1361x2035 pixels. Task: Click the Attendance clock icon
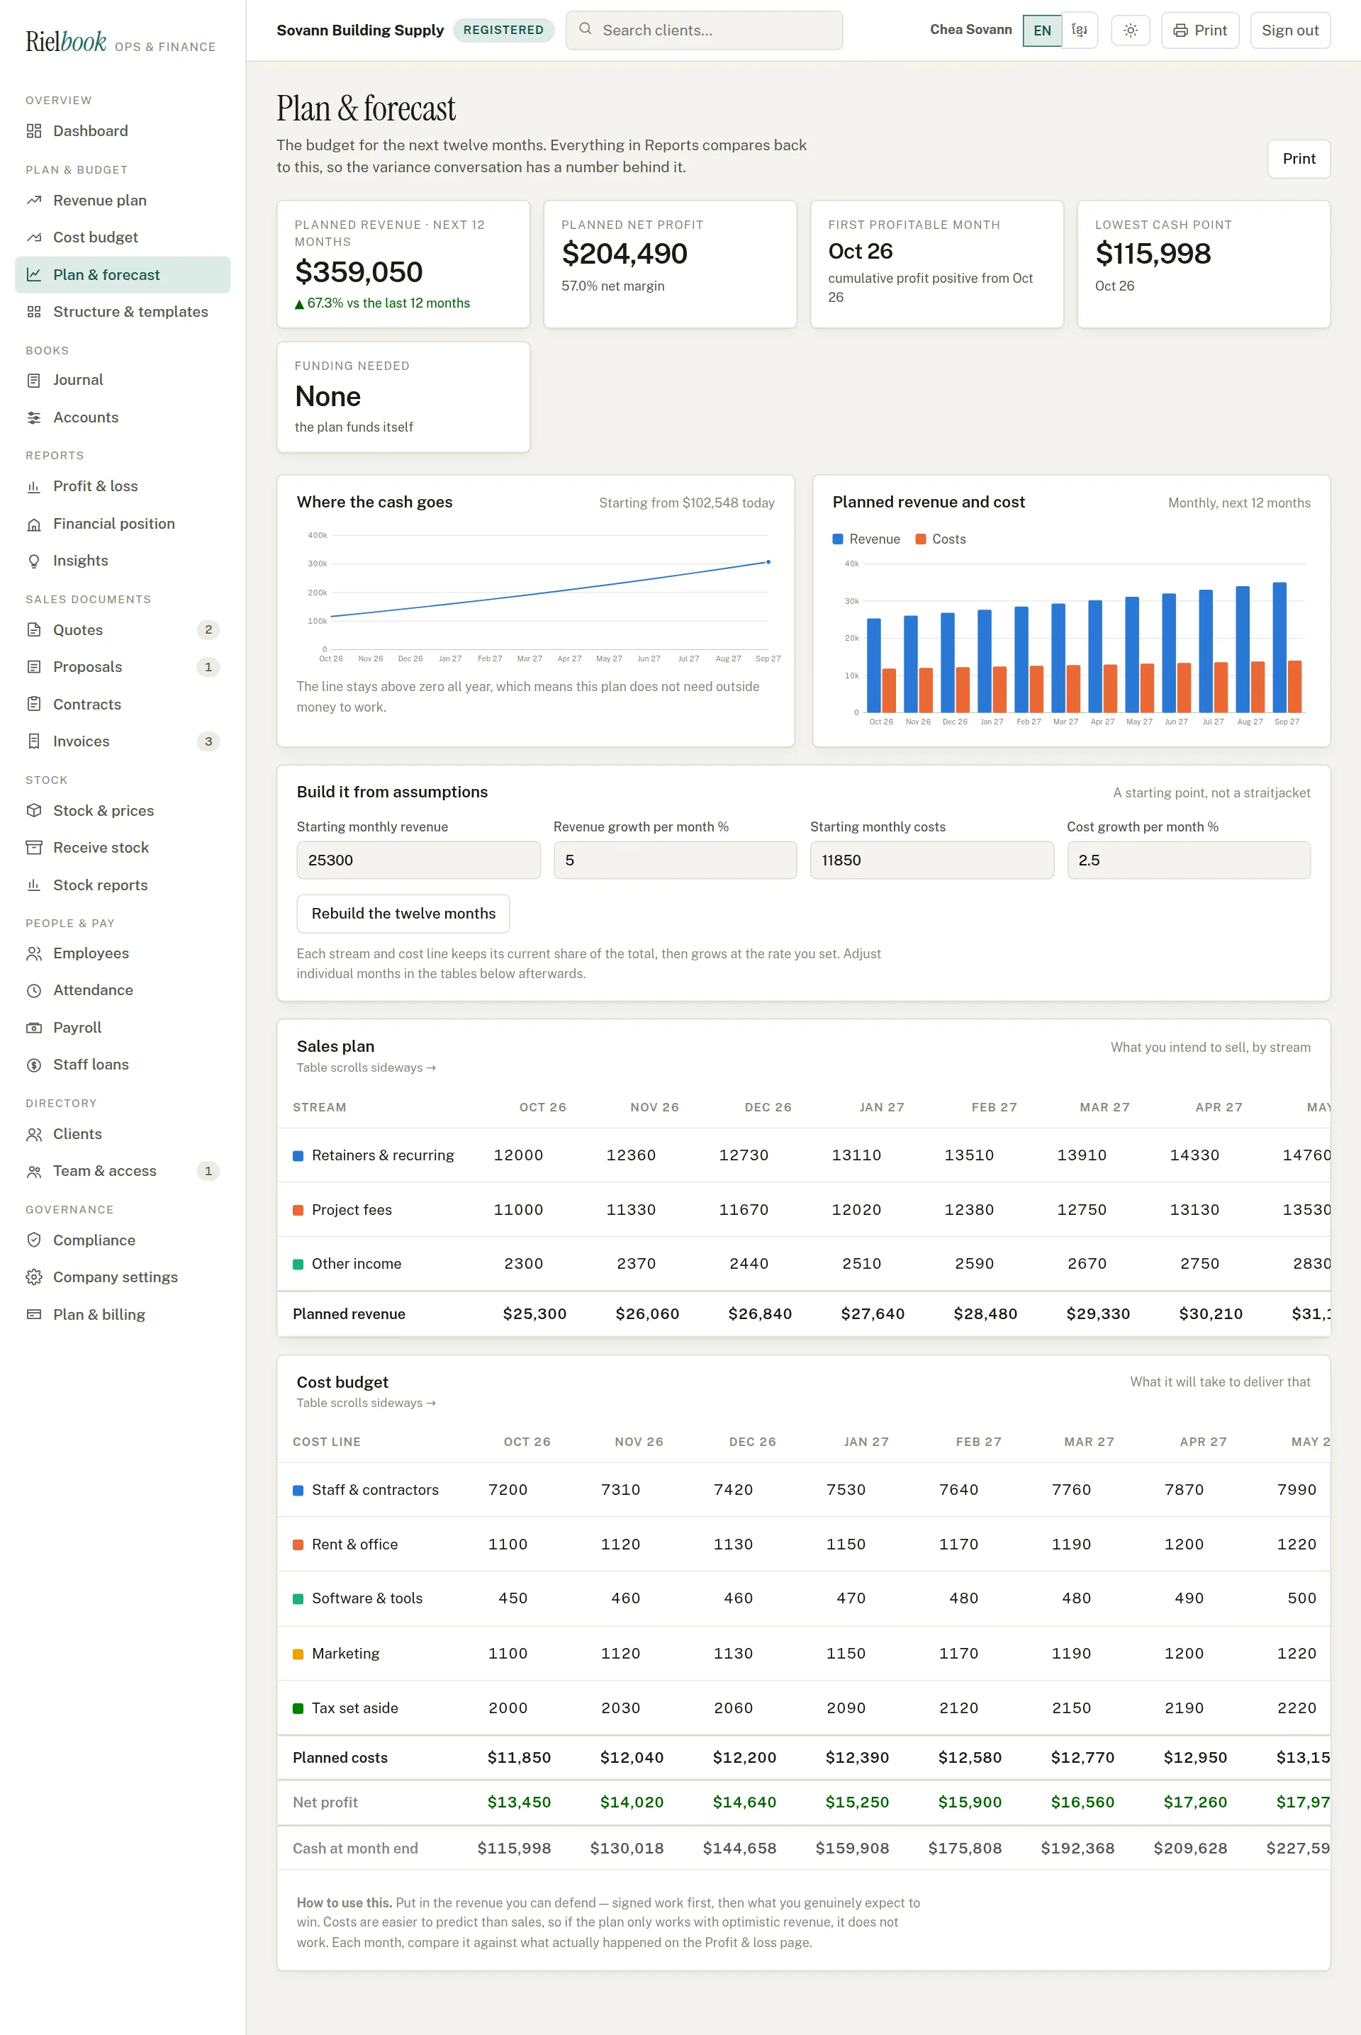pos(34,990)
